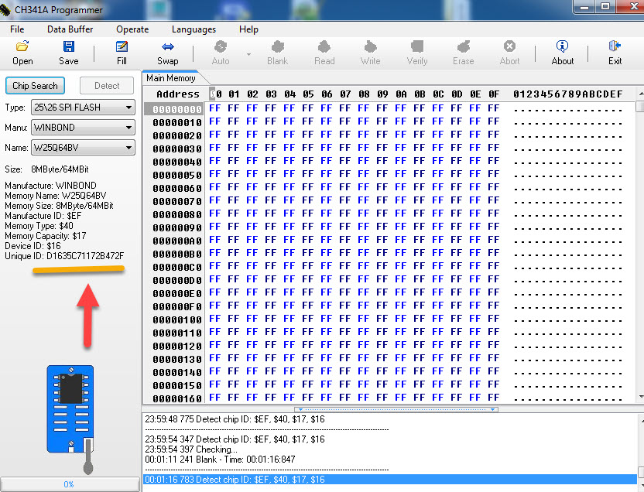Viewport: 644px width, 492px height.
Task: Open the arrow next to Auto
Action: pos(248,54)
